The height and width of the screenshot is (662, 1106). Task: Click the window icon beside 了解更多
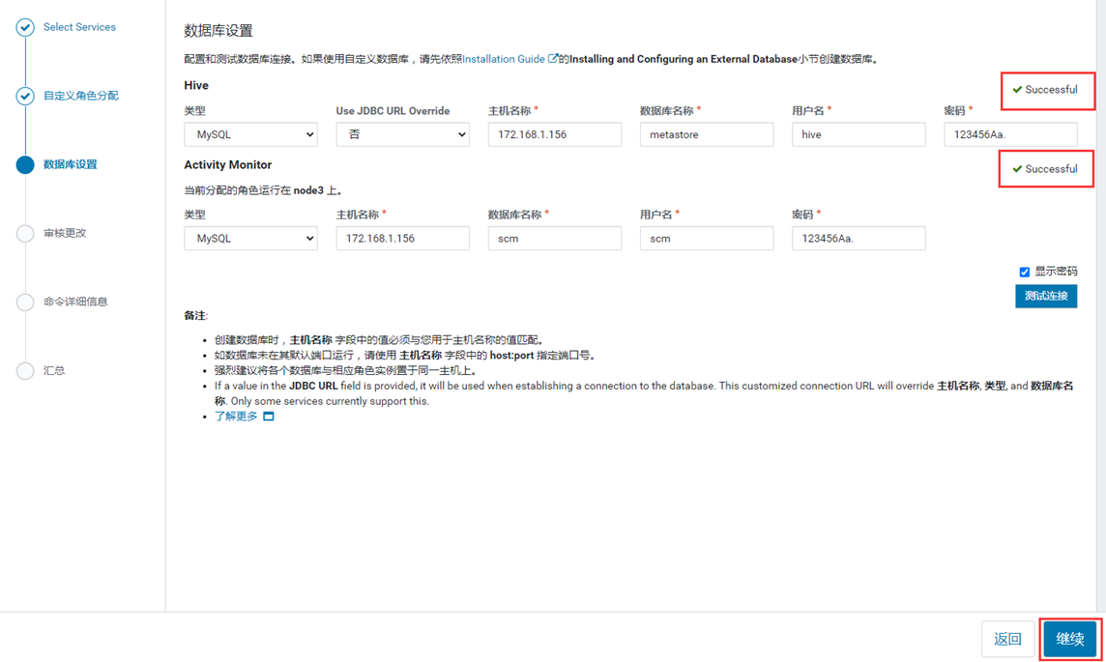(x=269, y=417)
